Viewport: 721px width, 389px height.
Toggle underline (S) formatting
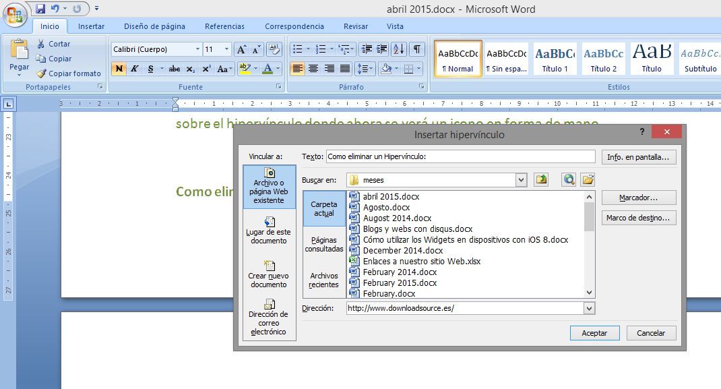[150, 69]
